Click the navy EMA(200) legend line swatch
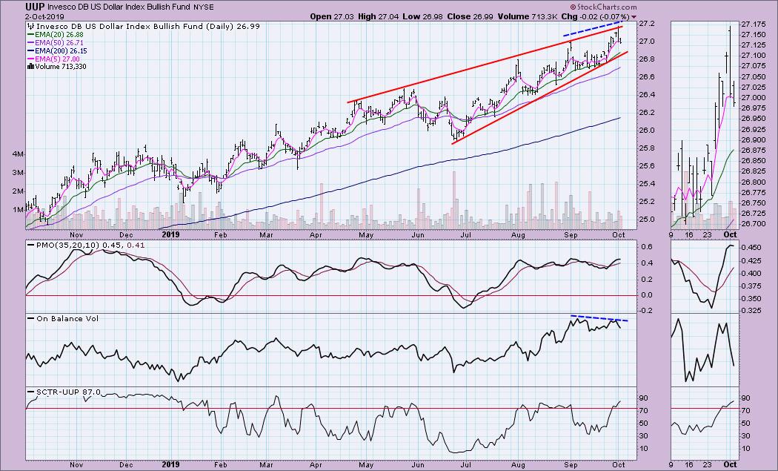Screen dimensions: 778x471 point(30,50)
